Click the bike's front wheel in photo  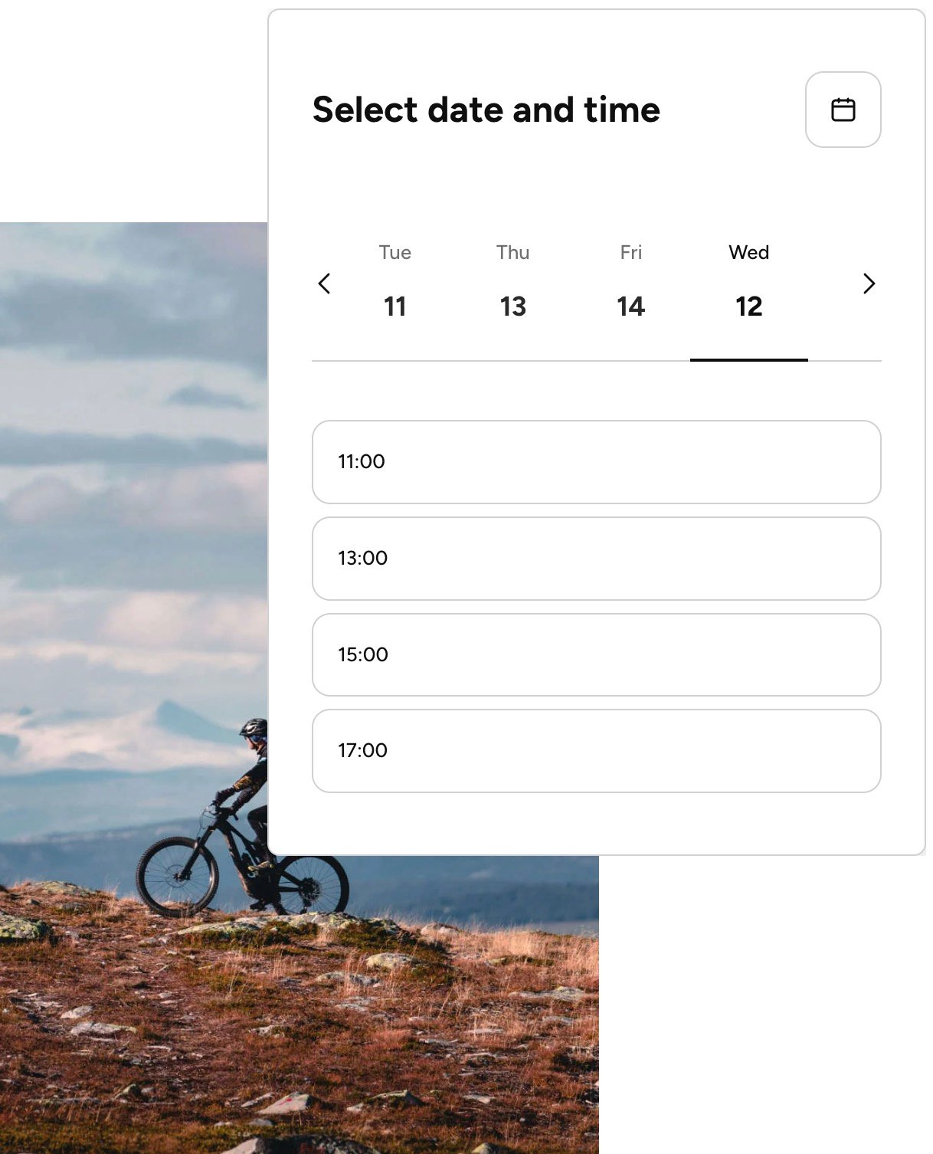(x=177, y=875)
